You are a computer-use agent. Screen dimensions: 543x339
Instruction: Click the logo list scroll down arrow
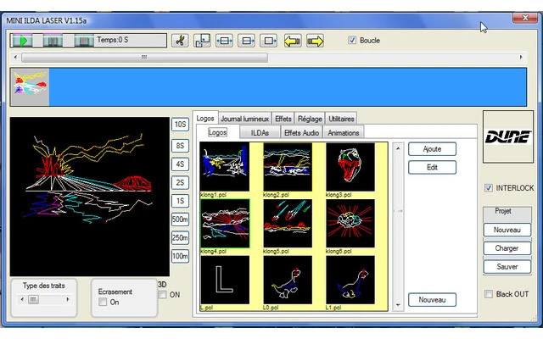pos(398,305)
